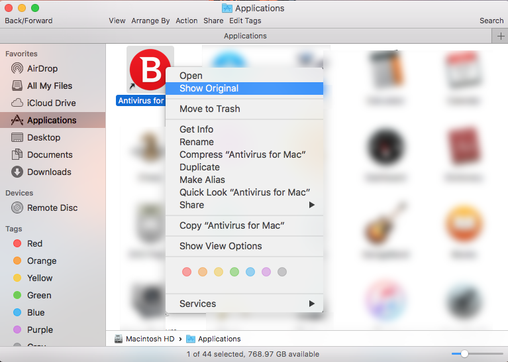
Task: Apply the green tag color dot
Action: [234, 272]
